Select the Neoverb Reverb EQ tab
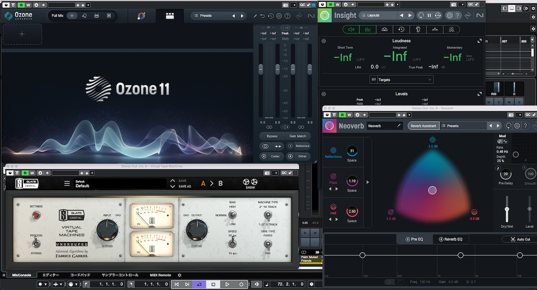 451,239
